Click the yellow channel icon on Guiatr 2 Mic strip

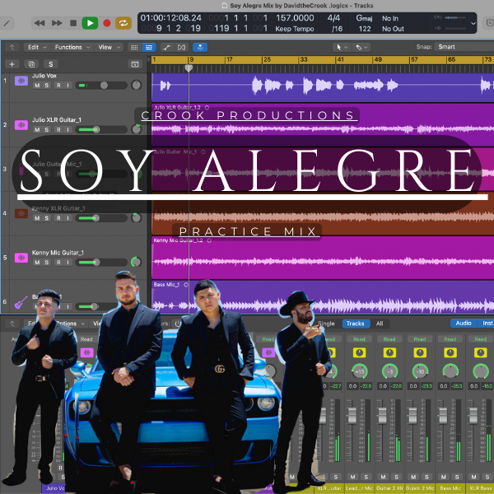click(420, 352)
